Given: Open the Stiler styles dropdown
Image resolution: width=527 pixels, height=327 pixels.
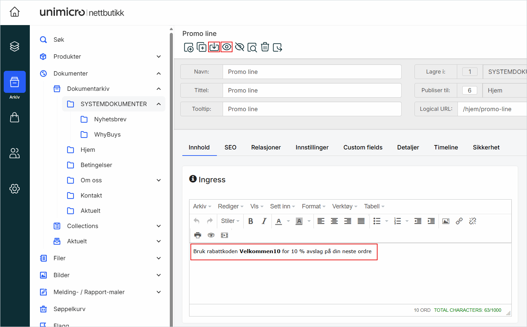Looking at the screenshot, I should (x=230, y=221).
